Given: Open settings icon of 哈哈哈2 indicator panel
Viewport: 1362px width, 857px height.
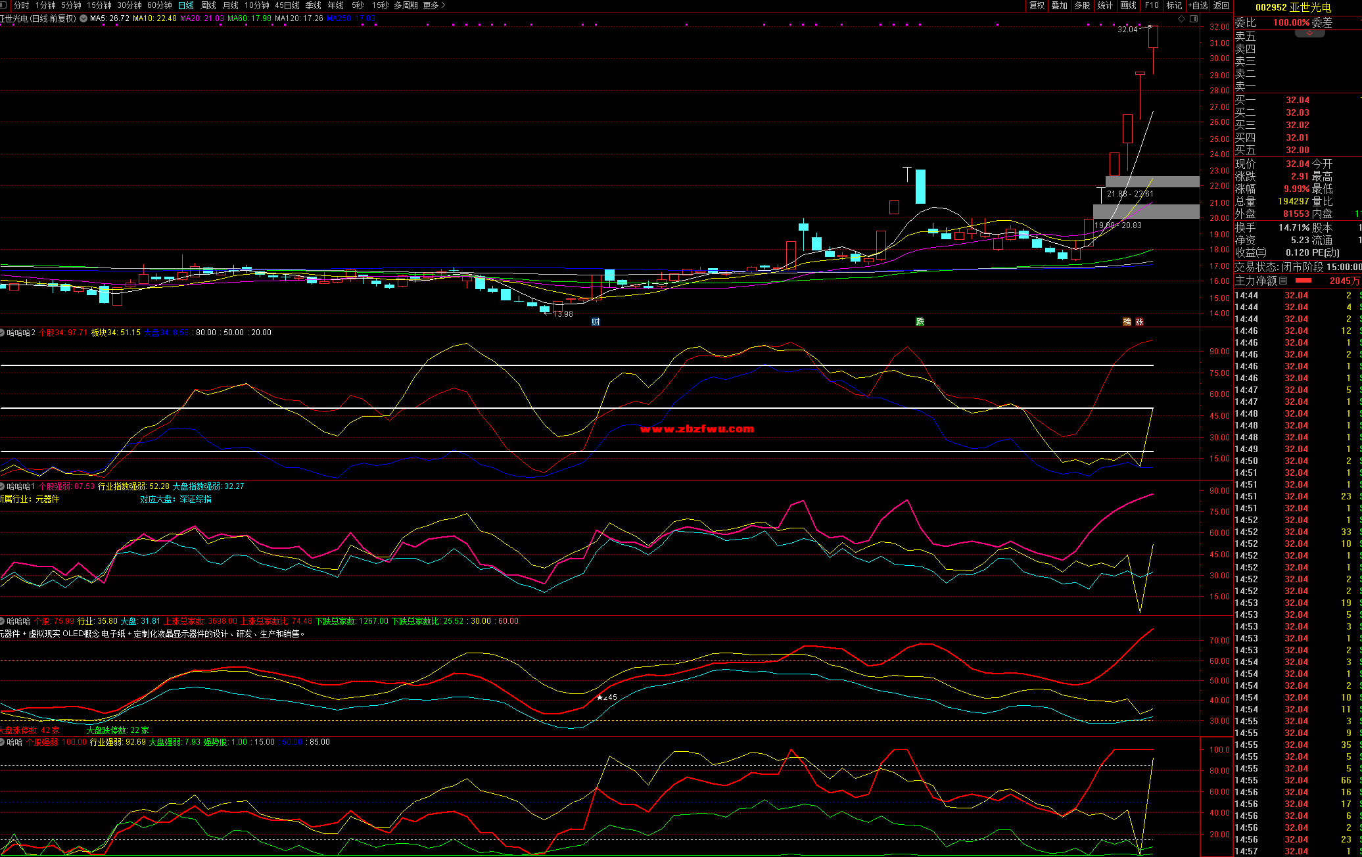Looking at the screenshot, I should 3,333.
